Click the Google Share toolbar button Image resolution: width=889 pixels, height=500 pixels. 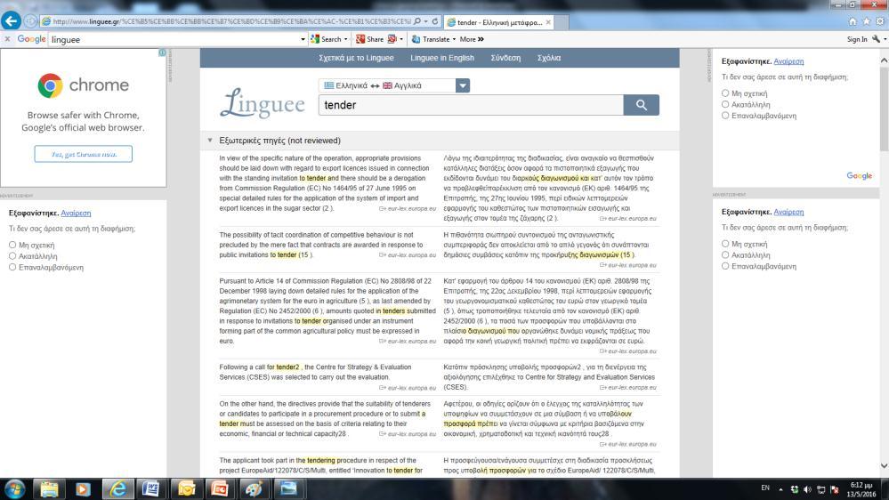(369, 39)
